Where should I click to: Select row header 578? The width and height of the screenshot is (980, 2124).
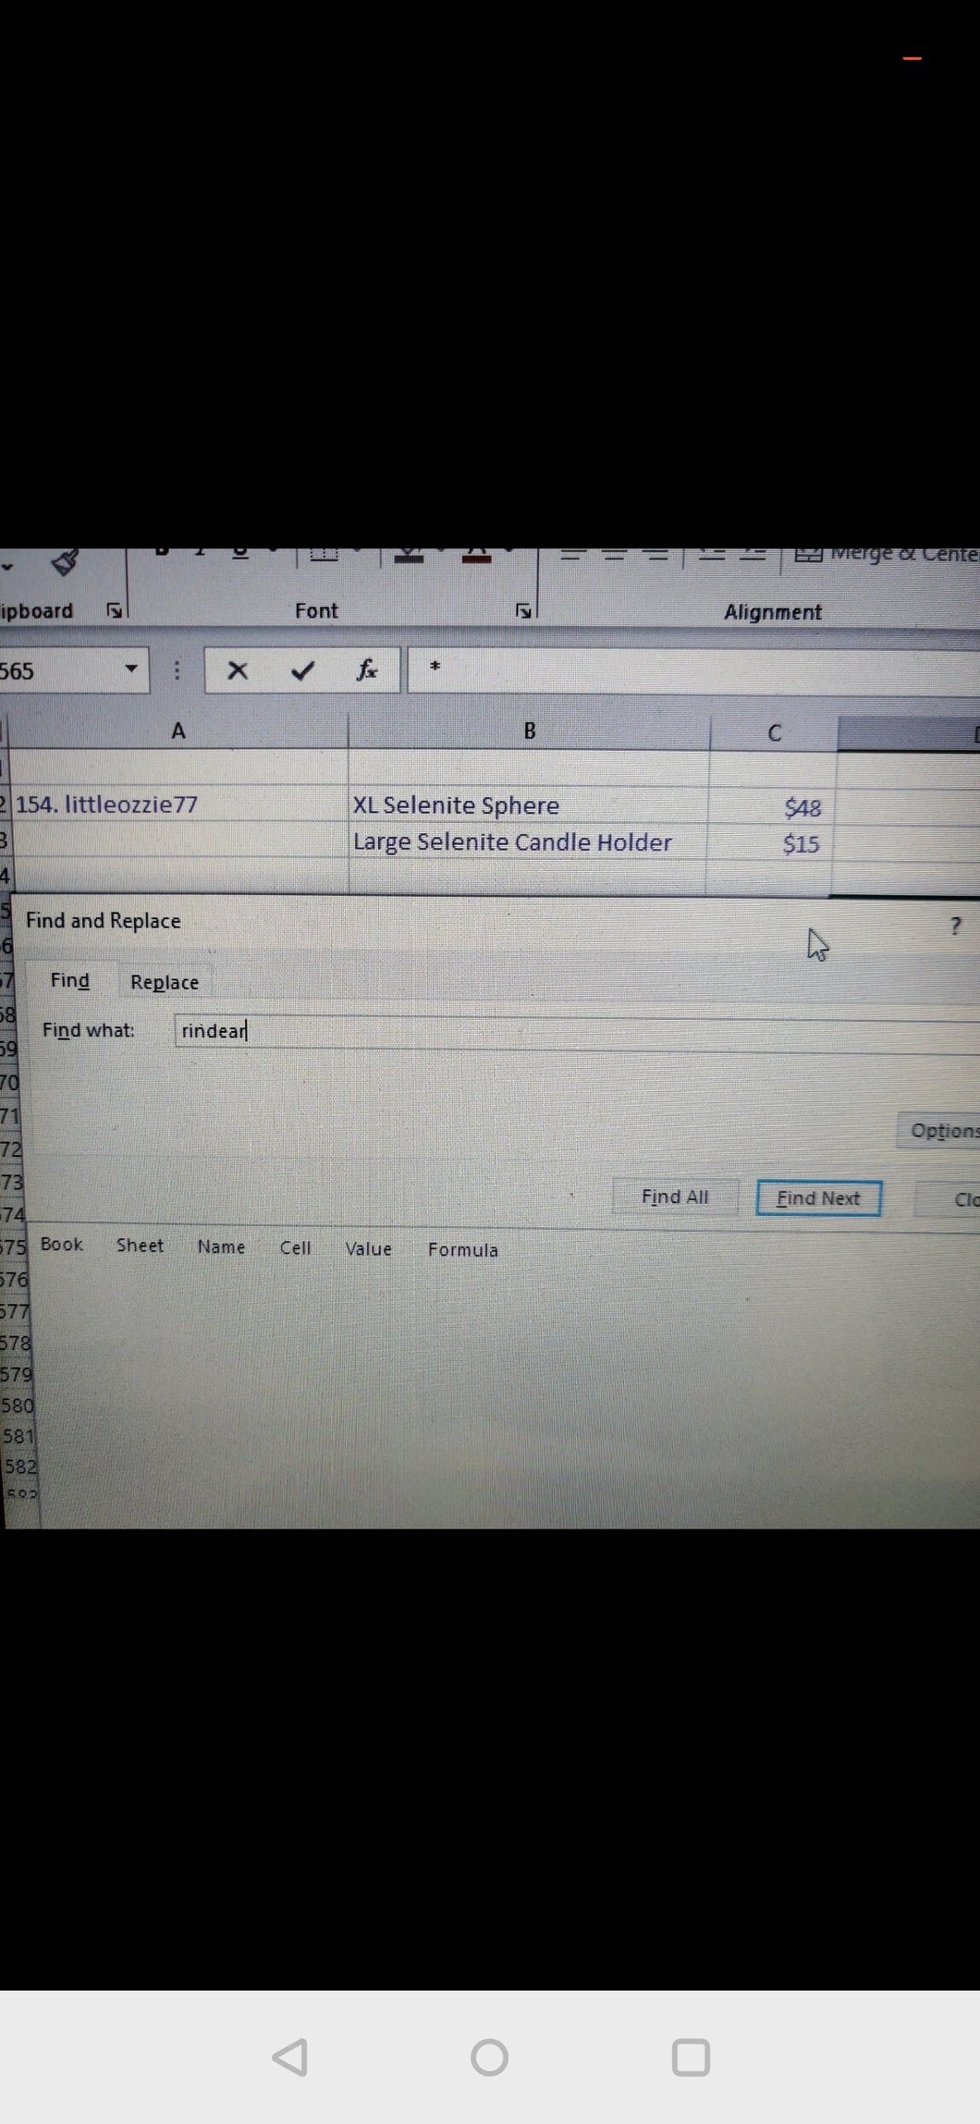point(15,1343)
